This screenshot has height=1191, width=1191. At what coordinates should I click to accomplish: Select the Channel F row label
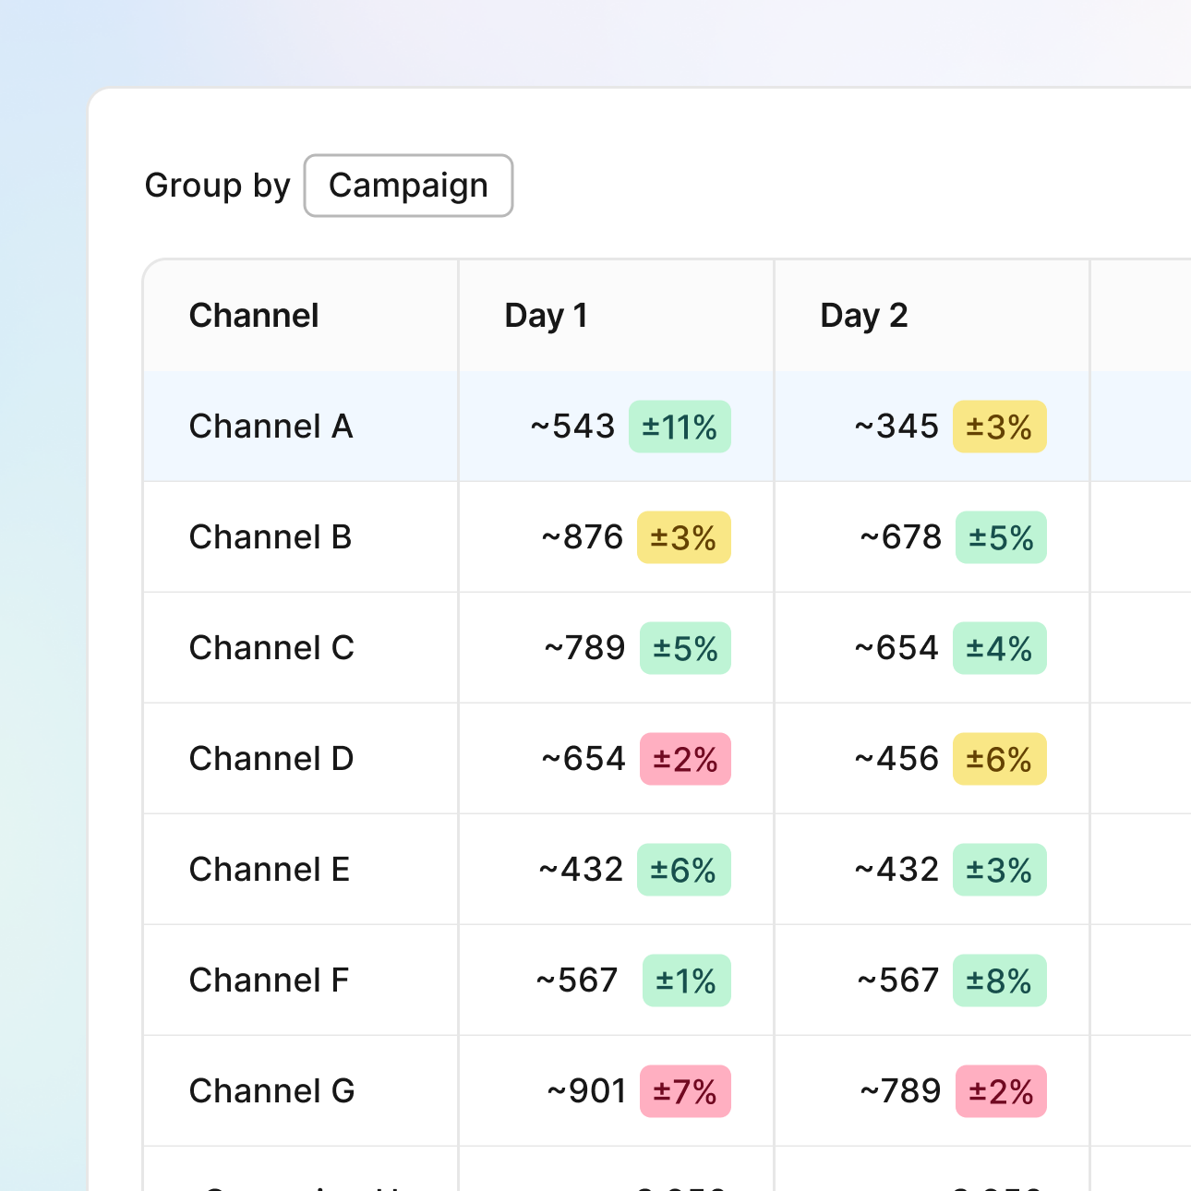(x=269, y=980)
